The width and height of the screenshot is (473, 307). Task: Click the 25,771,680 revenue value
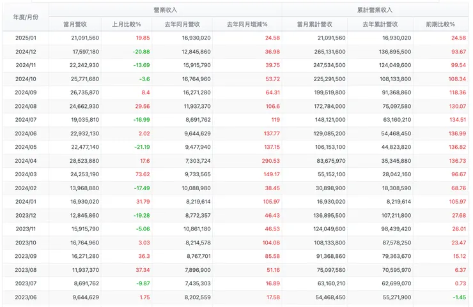coord(85,79)
